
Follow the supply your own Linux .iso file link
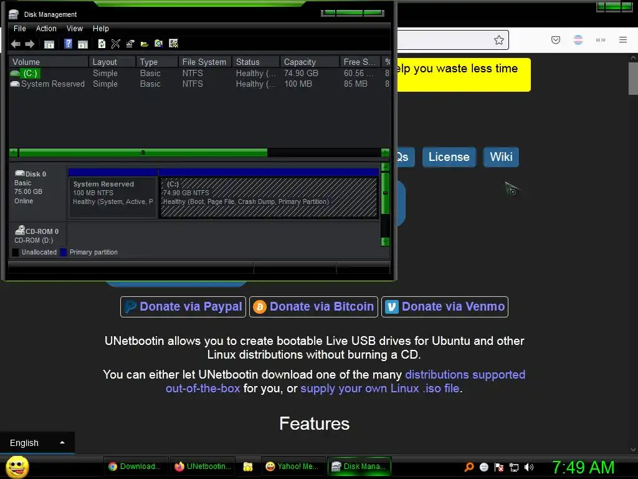[x=379, y=389]
